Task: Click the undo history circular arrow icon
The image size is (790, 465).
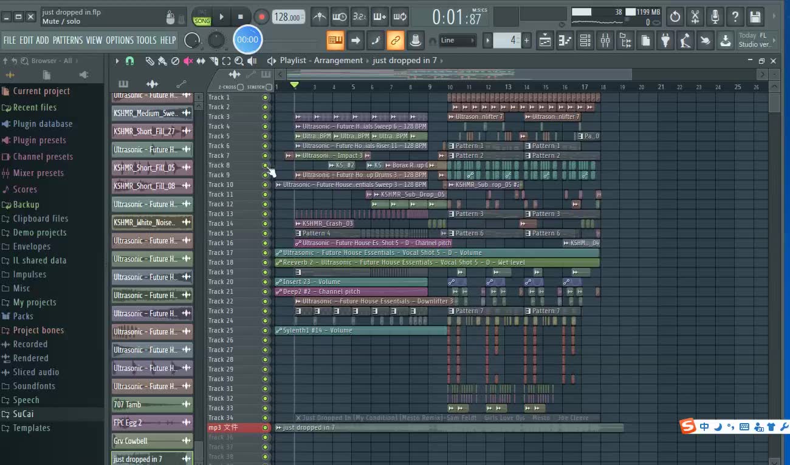Action: click(675, 17)
